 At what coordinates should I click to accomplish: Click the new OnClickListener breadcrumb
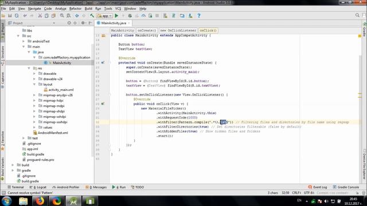[178, 30]
